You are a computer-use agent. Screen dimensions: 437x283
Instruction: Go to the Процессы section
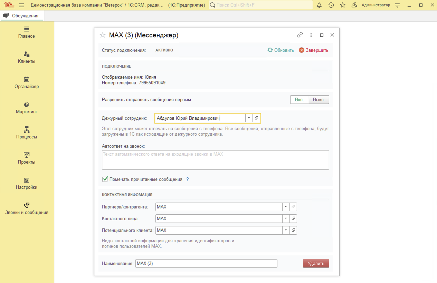(x=27, y=133)
